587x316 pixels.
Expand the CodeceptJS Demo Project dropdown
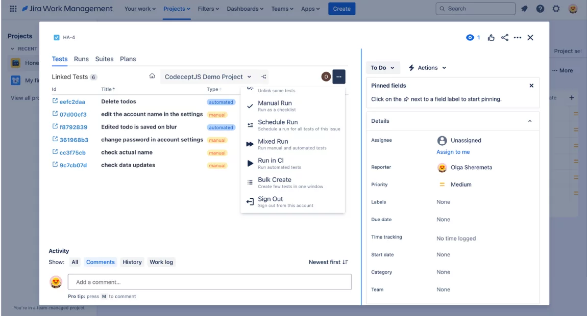208,77
